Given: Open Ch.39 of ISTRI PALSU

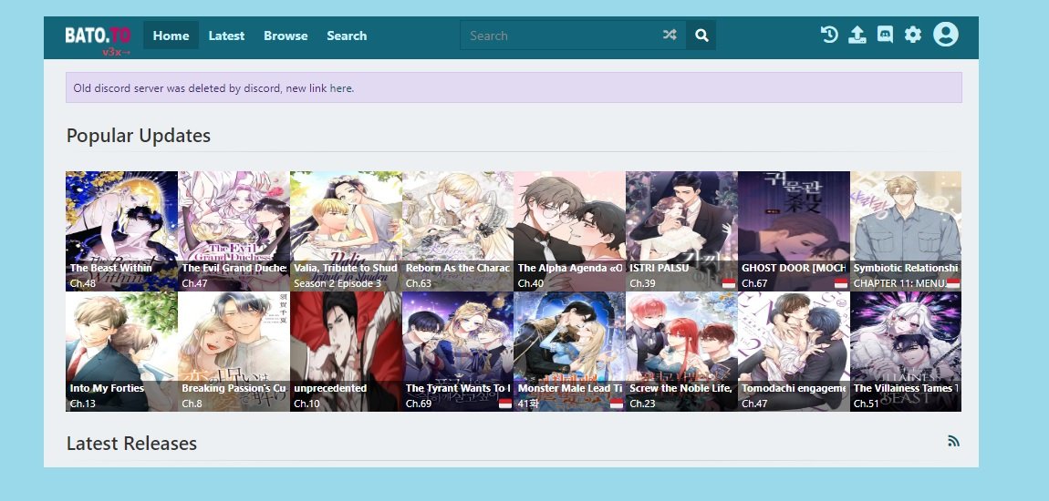Looking at the screenshot, I should (642, 283).
